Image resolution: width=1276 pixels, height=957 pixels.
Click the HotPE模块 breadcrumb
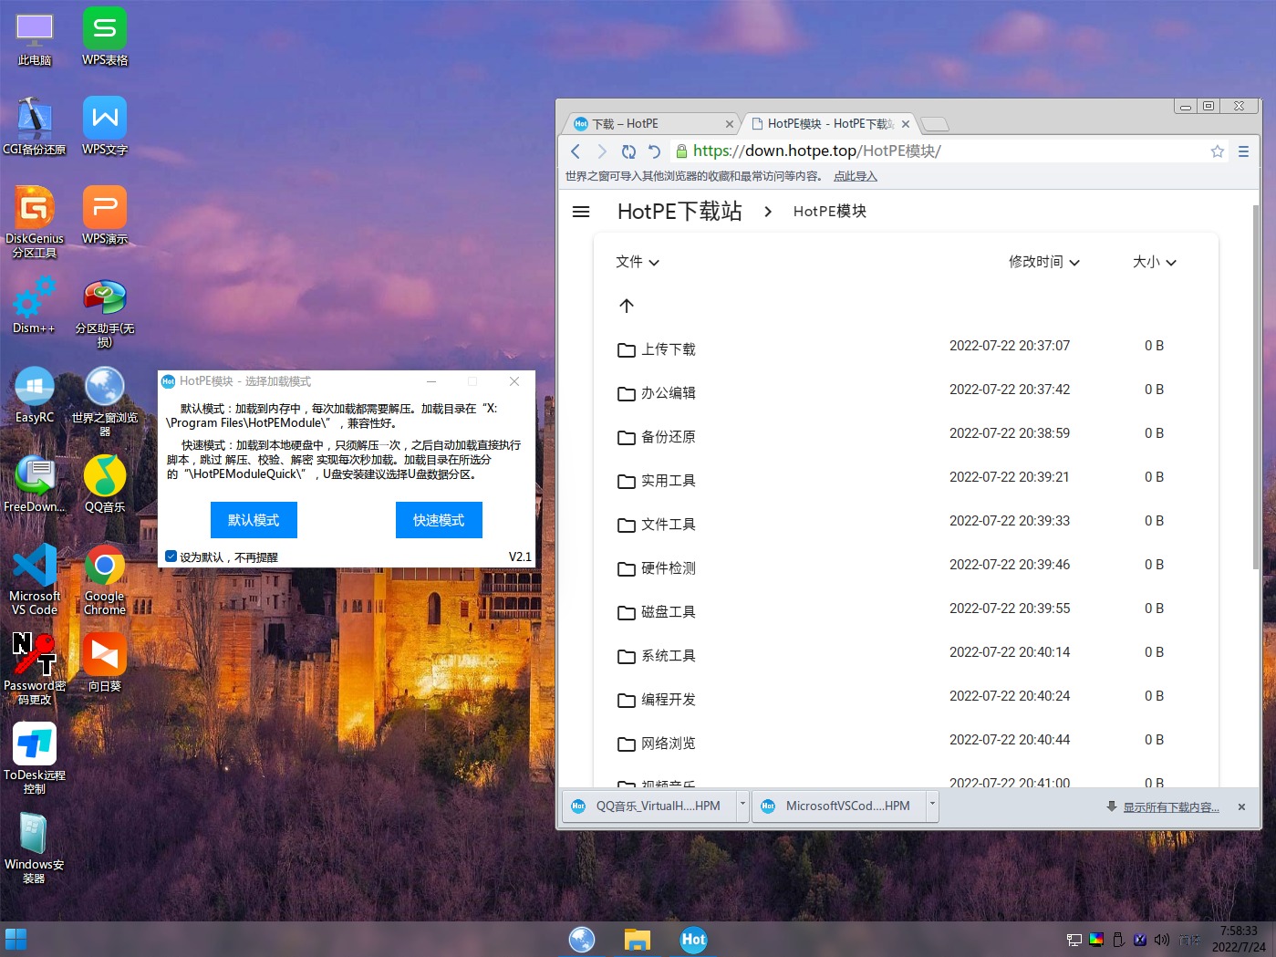(x=830, y=212)
